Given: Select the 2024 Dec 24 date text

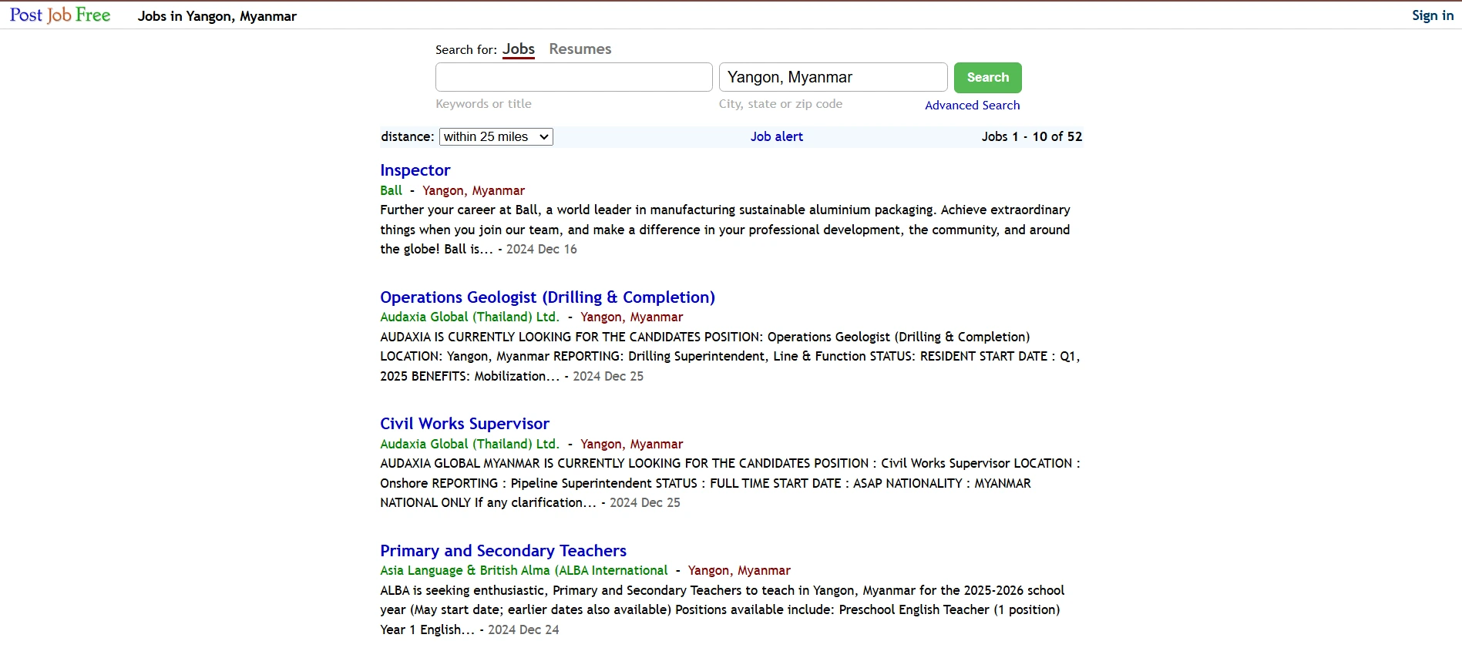Looking at the screenshot, I should 524,629.
